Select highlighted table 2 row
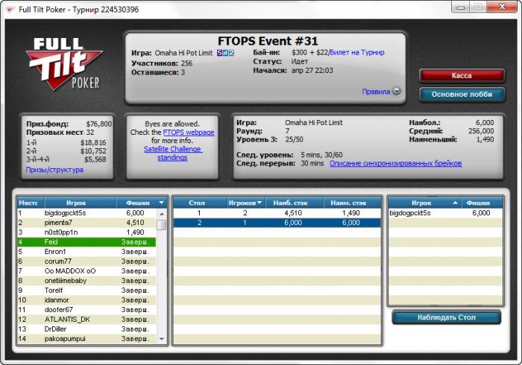 coord(277,223)
